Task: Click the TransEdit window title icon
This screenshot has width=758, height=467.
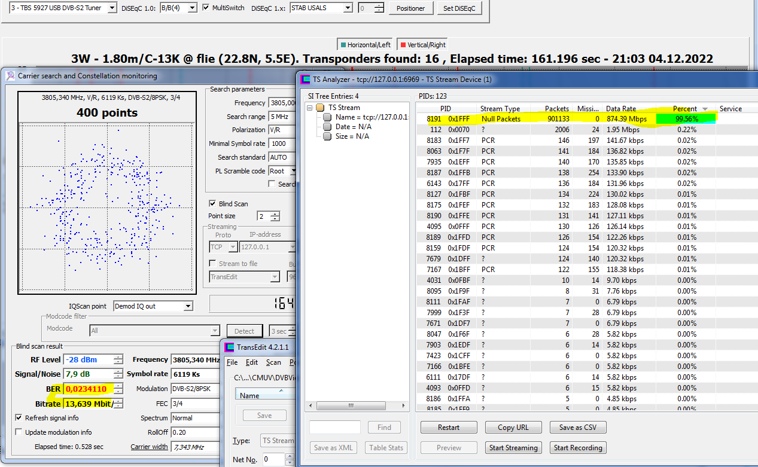Action: point(229,347)
